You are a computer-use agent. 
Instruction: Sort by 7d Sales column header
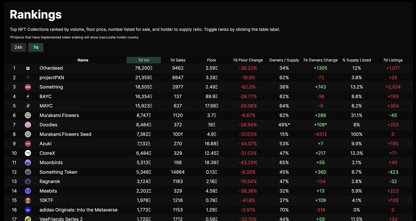178,60
